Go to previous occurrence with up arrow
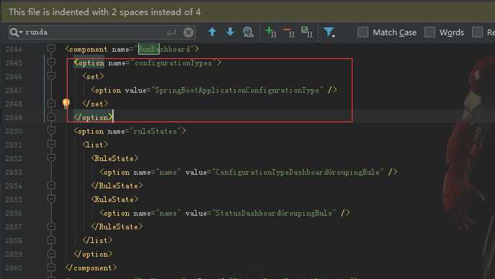The width and height of the screenshot is (495, 279). click(x=212, y=32)
